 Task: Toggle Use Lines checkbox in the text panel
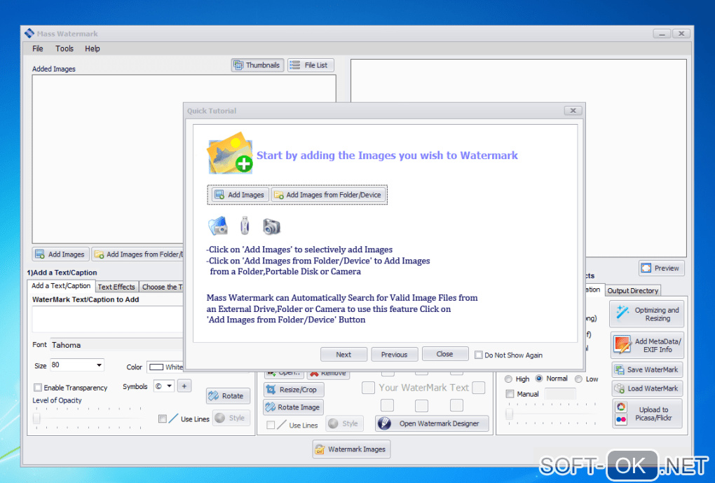pyautogui.click(x=163, y=419)
